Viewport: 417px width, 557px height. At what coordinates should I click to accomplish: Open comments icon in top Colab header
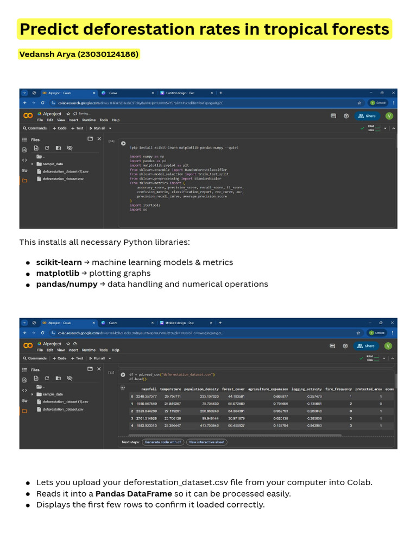tap(333, 116)
